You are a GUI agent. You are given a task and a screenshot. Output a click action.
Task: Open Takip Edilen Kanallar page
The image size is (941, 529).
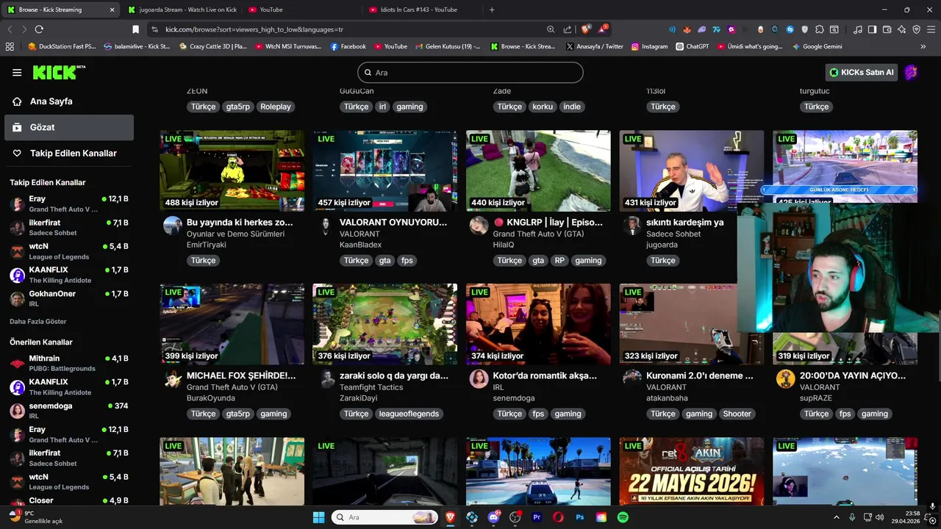point(69,153)
